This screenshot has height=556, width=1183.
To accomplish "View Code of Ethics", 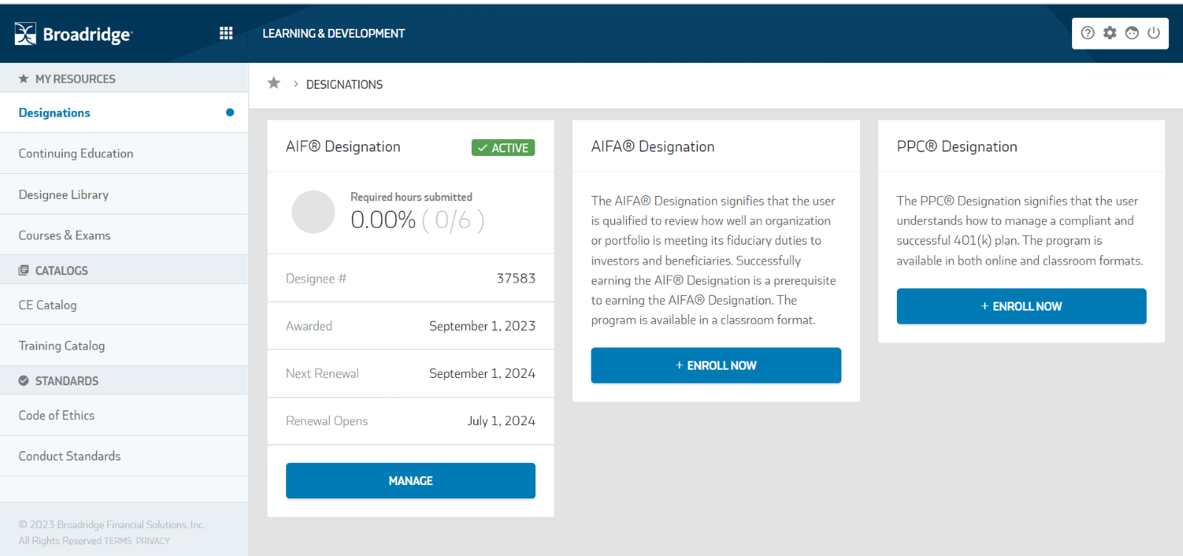I will [x=124, y=415].
